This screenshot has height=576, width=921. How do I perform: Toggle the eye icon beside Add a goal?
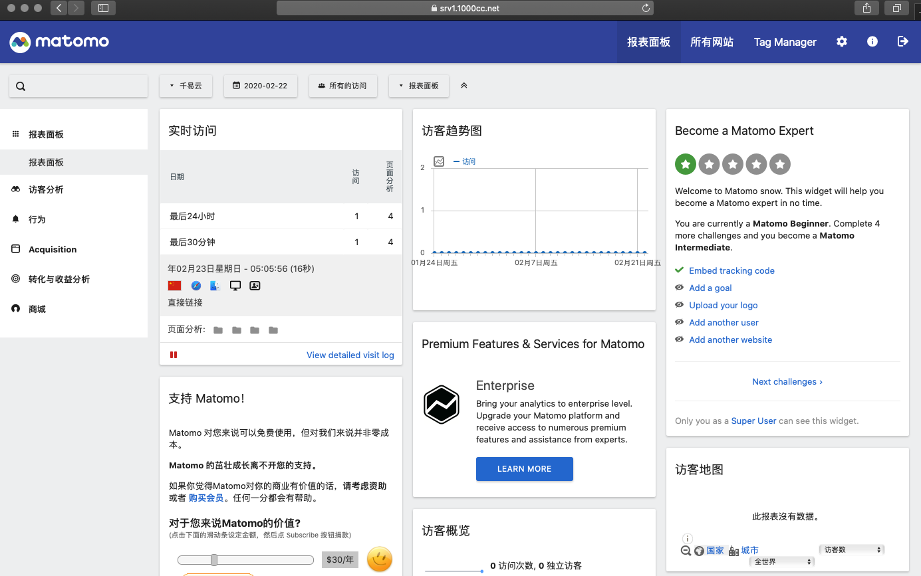click(679, 288)
